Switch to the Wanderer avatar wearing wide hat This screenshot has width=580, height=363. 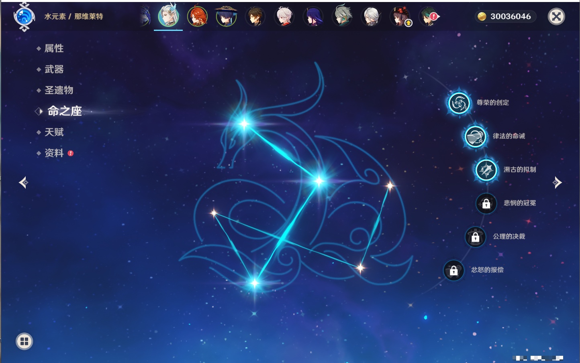(x=226, y=16)
